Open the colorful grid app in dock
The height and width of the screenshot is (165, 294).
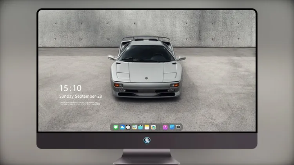point(153,127)
